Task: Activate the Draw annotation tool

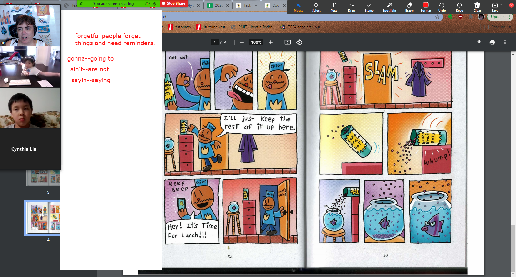Action: [352, 7]
